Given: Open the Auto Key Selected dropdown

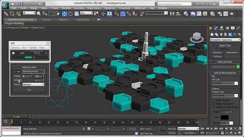Looking at the screenshot, I should 188,129.
